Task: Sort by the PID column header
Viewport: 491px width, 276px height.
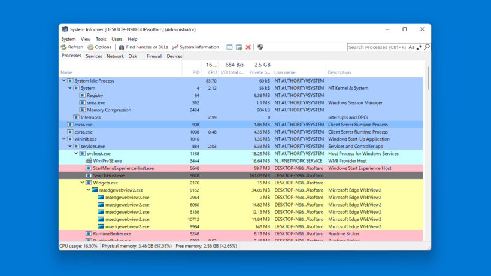Action: click(x=192, y=69)
